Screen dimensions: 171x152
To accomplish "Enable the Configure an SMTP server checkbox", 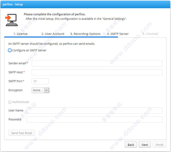I will 10,50.
